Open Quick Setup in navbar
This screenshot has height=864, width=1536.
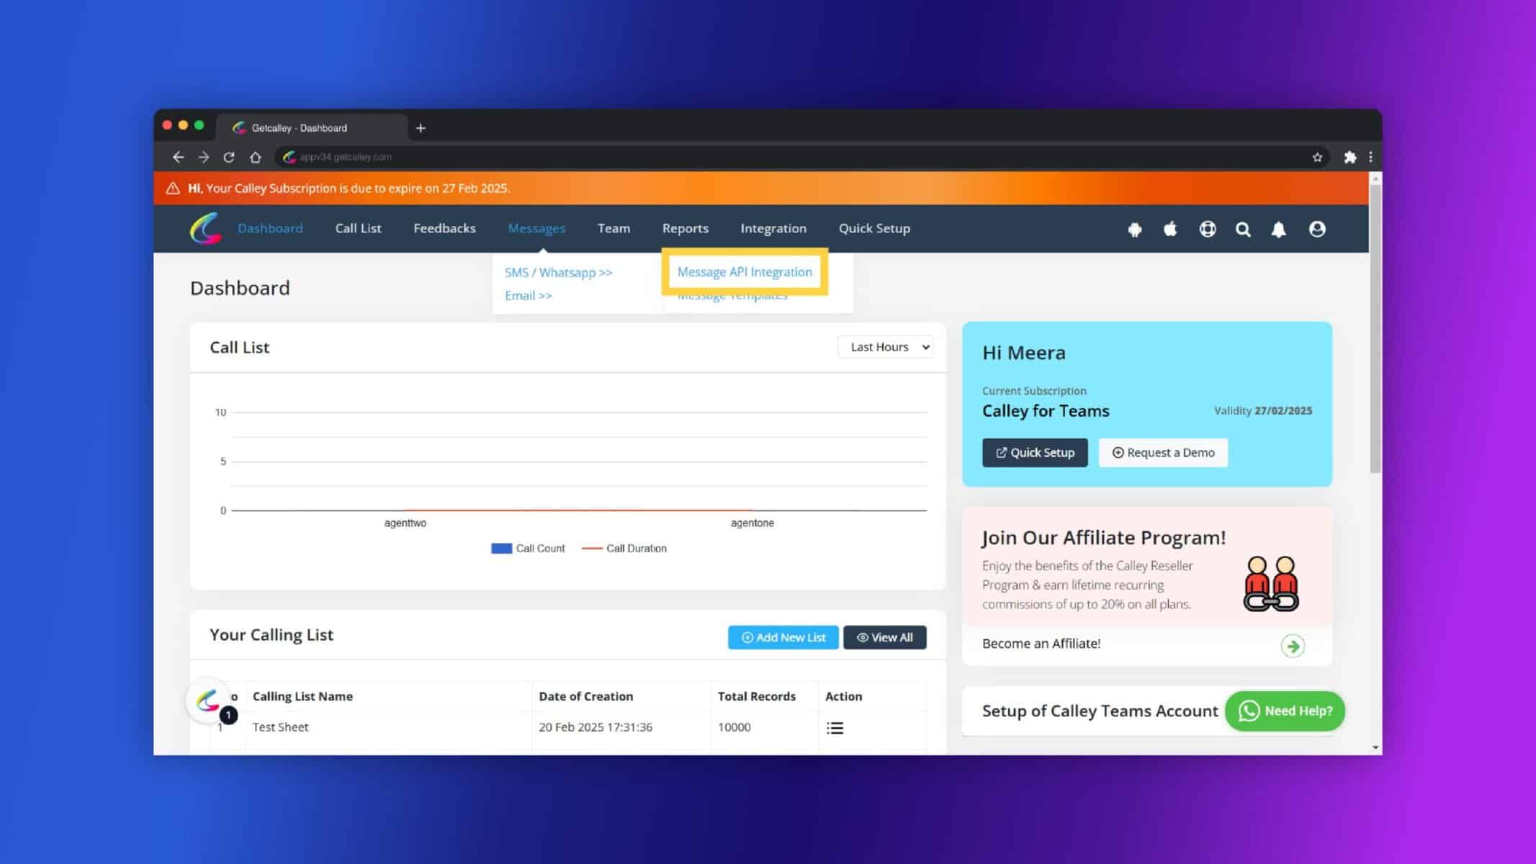pos(874,228)
